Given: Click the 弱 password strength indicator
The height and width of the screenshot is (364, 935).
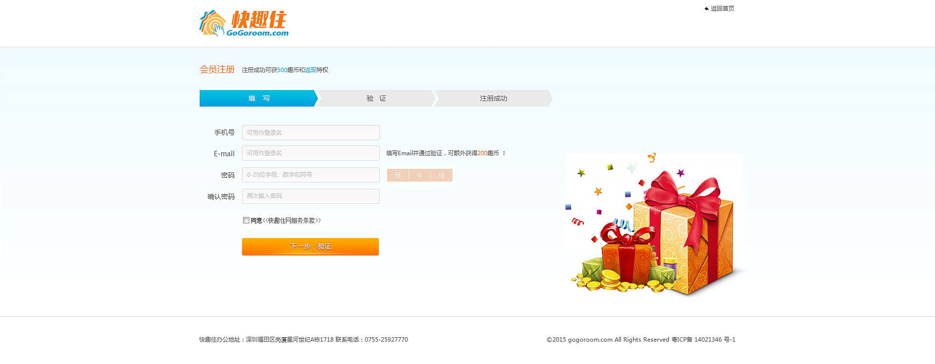Looking at the screenshot, I should tap(398, 175).
